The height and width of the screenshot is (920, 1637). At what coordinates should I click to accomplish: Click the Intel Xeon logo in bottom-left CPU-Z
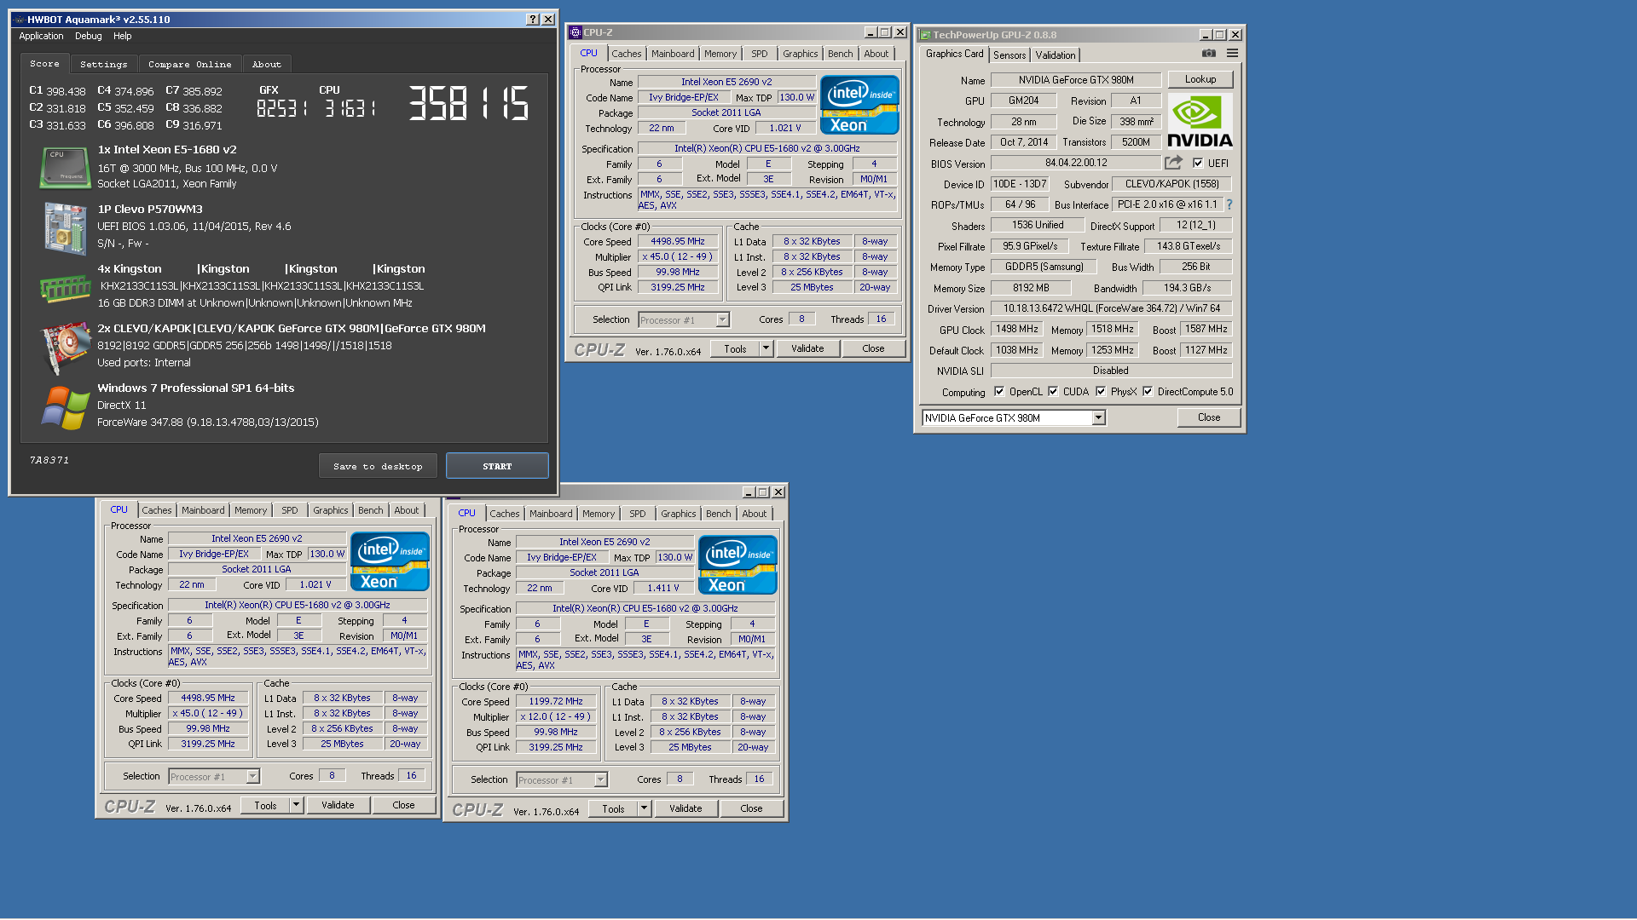[x=390, y=562]
